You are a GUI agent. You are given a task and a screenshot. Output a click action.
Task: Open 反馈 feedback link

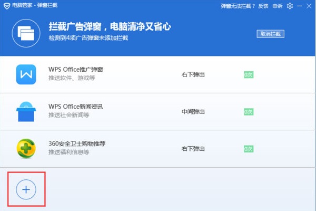tap(263, 6)
